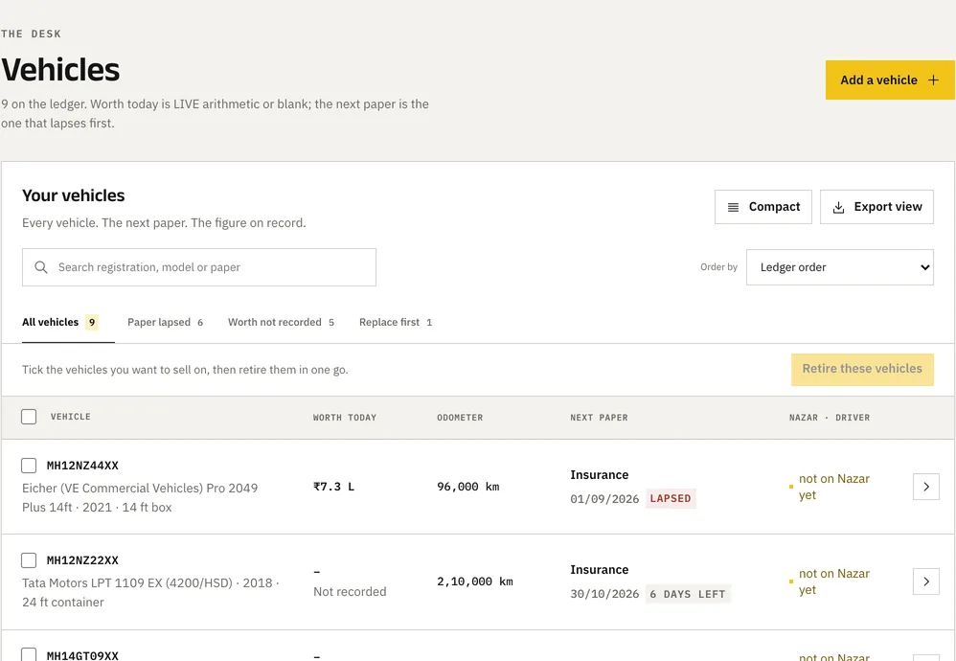Click the Eicher Pro 2049 vehicle description
Viewport: 956px width, 661px height.
click(140, 497)
